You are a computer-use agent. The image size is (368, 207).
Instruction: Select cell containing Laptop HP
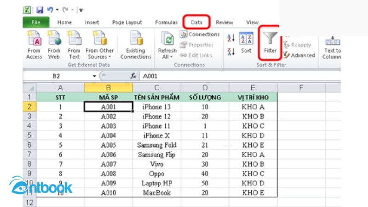(x=157, y=183)
